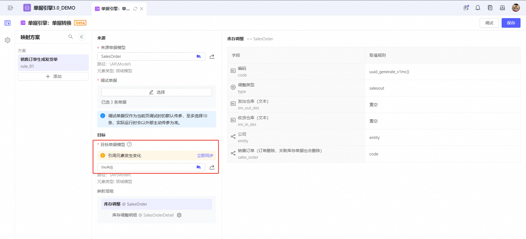Browse folder icon in InvAdj field
The image size is (526, 239).
199,167
